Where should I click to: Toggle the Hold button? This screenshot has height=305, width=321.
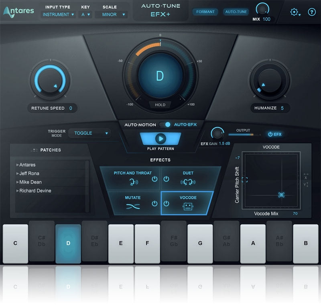click(x=160, y=105)
